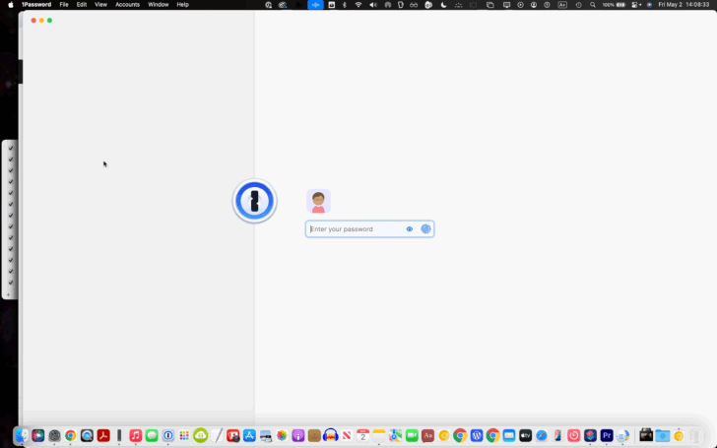Open Premiere Pro in the Dock
The height and width of the screenshot is (448, 717).
[x=607, y=435]
